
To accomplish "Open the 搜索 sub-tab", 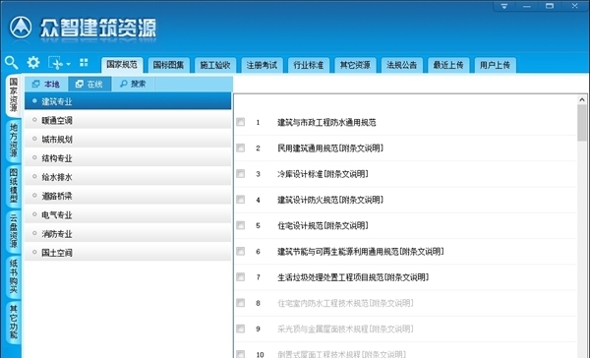I will (x=133, y=84).
